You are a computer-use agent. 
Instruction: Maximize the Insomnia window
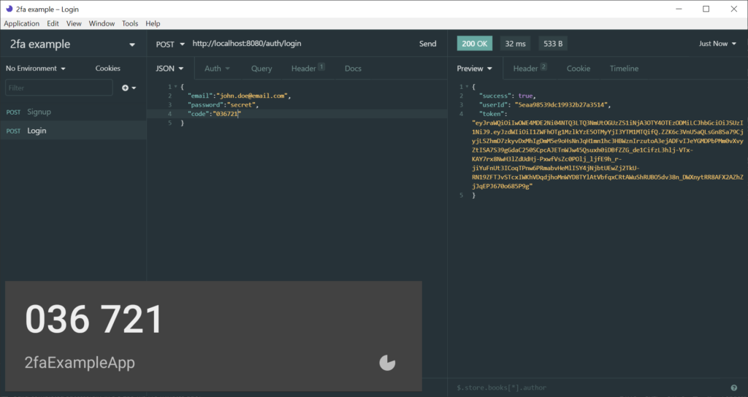click(x=706, y=9)
